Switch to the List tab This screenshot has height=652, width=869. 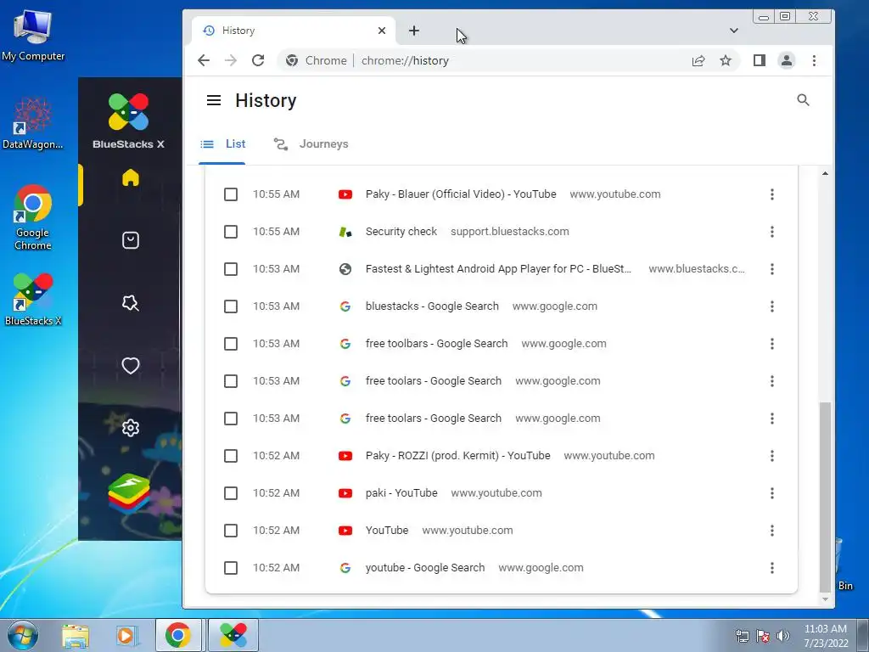point(222,144)
